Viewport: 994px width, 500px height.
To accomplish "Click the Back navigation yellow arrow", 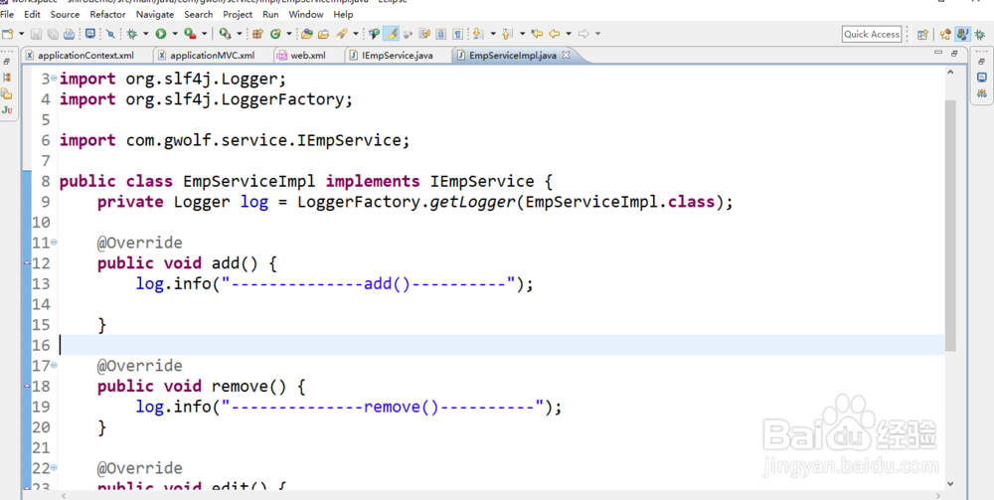I will pyautogui.click(x=554, y=34).
